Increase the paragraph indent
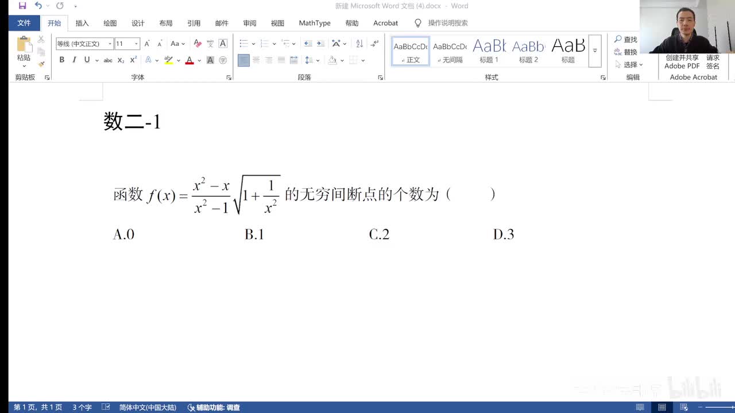This screenshot has height=413, width=735. click(320, 44)
